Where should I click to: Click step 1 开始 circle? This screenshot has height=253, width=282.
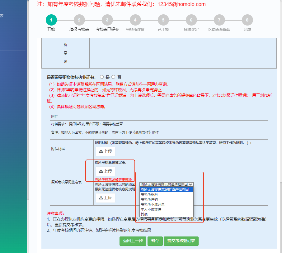[51, 20]
